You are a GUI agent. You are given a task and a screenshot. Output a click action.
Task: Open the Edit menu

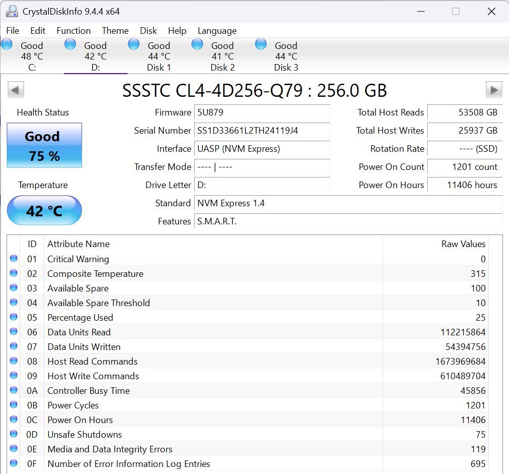coord(38,31)
